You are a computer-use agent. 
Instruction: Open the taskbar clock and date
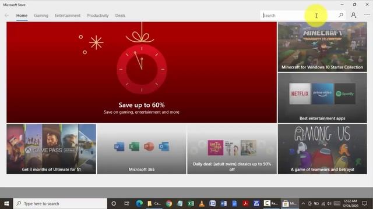click(x=350, y=204)
